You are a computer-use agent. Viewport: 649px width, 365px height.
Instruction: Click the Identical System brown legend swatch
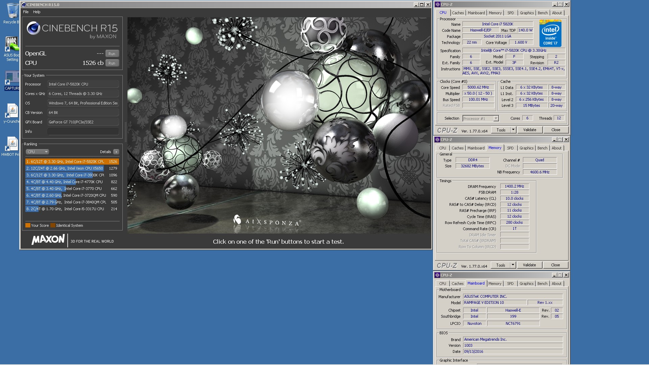coord(53,225)
